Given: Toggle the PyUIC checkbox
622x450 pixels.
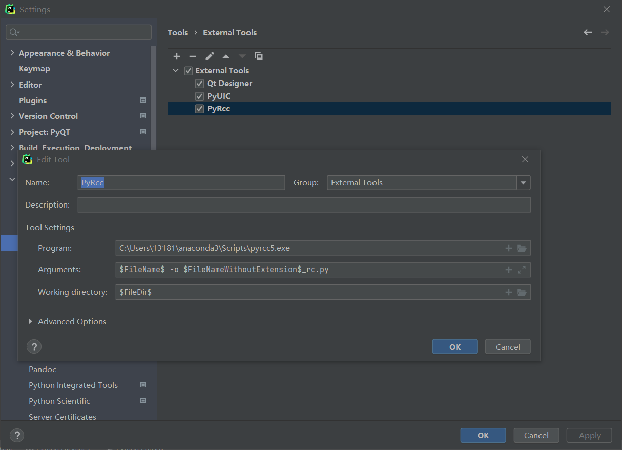Looking at the screenshot, I should (199, 96).
